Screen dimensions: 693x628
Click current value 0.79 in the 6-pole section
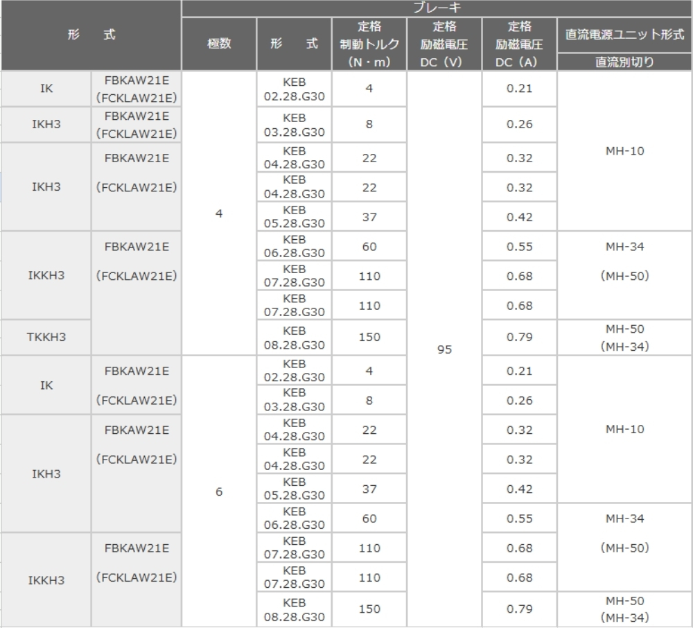(x=519, y=609)
